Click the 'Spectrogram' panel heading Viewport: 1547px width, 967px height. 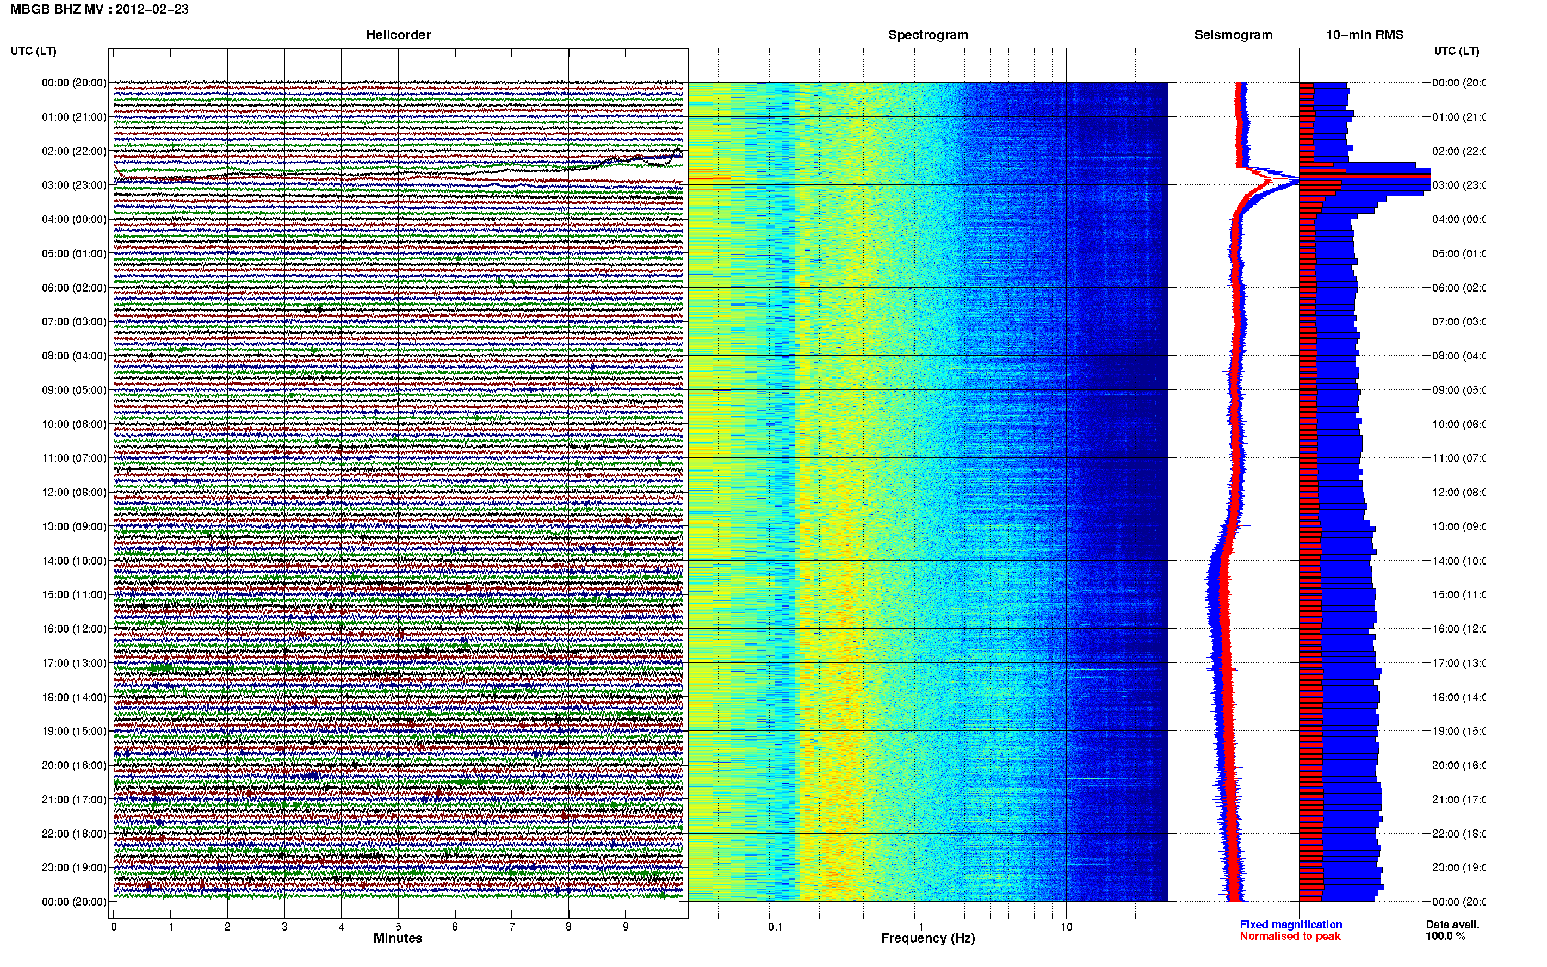coord(927,35)
